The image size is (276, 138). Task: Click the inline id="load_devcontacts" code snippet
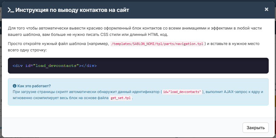click(x=182, y=92)
